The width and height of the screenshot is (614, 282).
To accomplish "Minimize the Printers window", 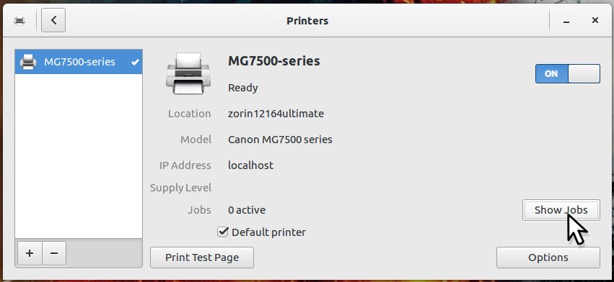I will [566, 21].
